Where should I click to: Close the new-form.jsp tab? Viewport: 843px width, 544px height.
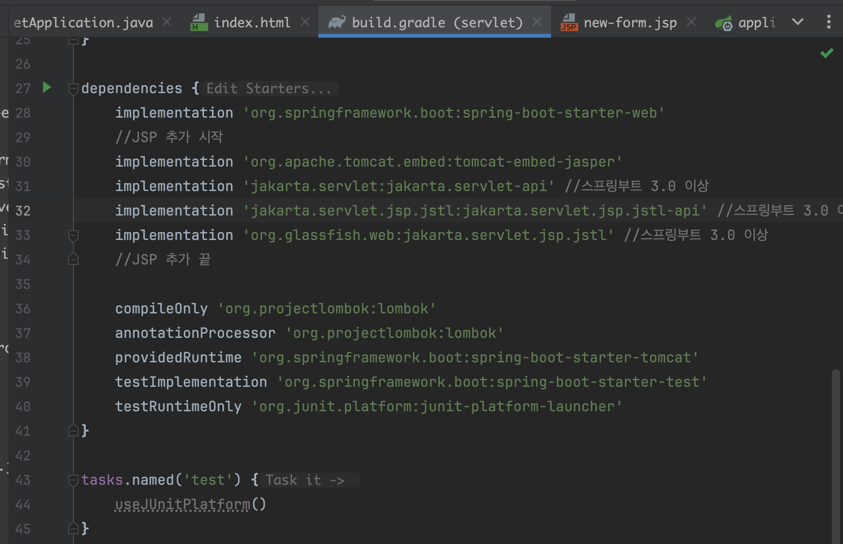[x=691, y=22]
